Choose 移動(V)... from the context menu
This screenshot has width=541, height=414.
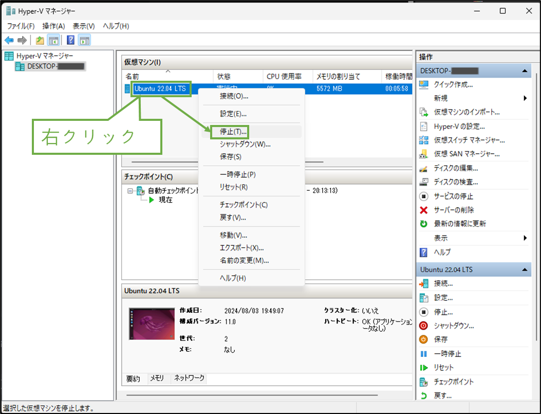pos(252,236)
